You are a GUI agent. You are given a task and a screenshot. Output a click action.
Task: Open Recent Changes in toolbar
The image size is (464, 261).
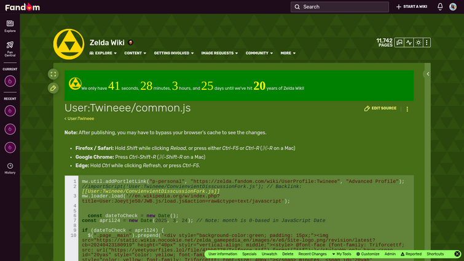point(312,254)
